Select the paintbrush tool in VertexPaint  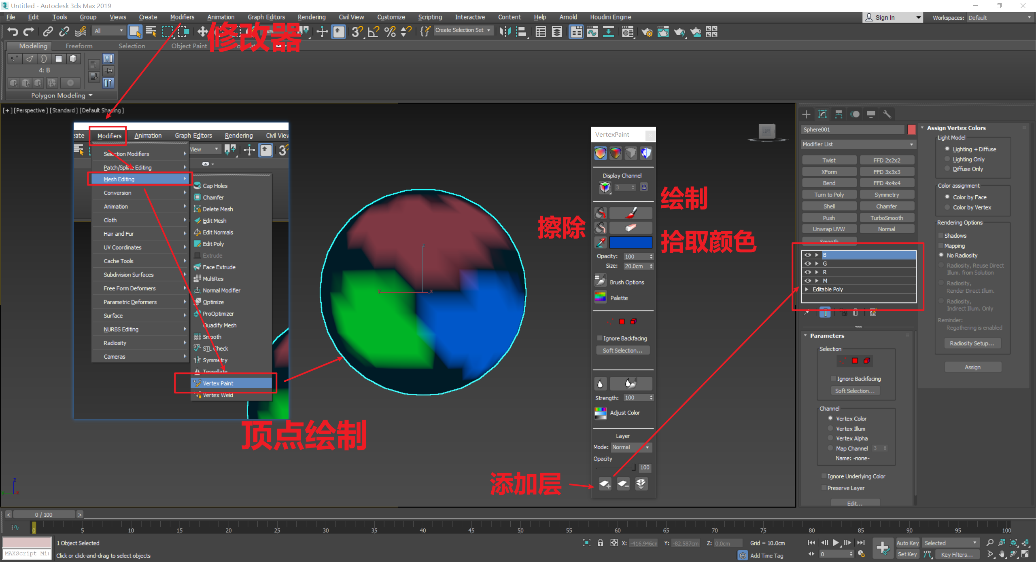(631, 212)
